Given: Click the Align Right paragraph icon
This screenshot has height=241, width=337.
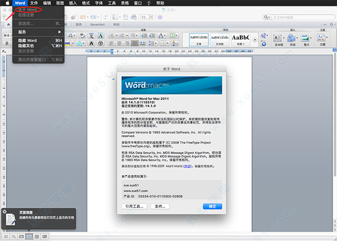Looking at the screenshot, I should 127,44.
